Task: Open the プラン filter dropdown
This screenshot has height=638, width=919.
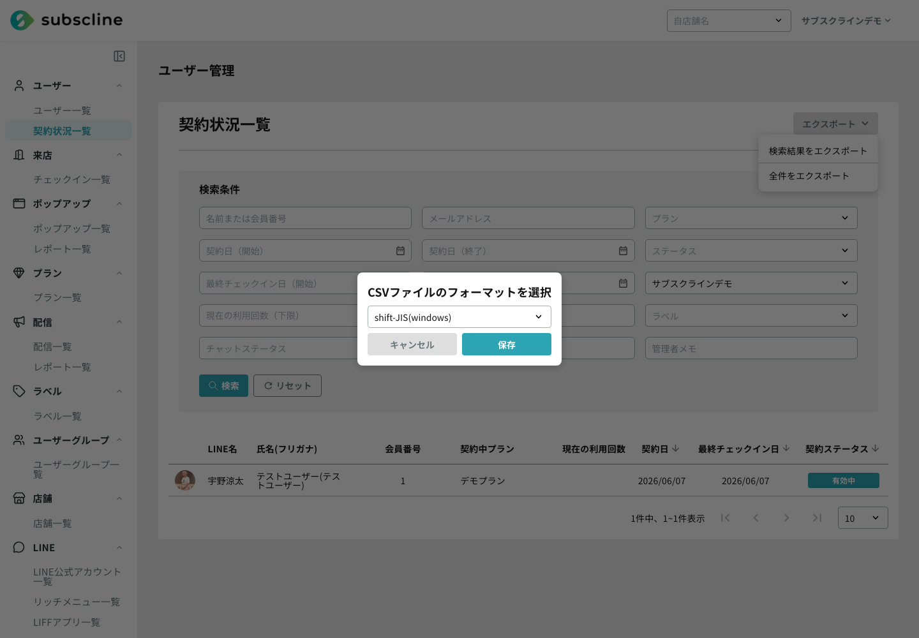Action: click(751, 218)
